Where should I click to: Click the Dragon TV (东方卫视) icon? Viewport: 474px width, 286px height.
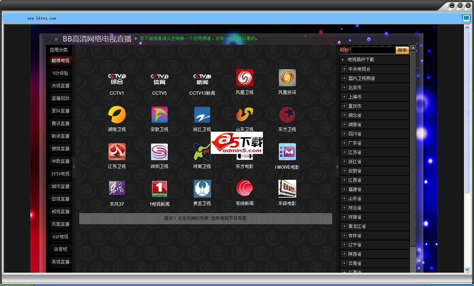pos(287,115)
